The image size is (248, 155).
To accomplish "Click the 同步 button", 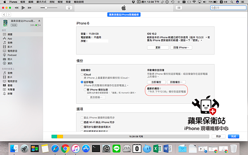I will click(x=218, y=136).
